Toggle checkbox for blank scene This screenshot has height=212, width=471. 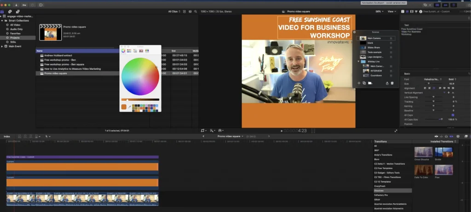click(x=391, y=43)
